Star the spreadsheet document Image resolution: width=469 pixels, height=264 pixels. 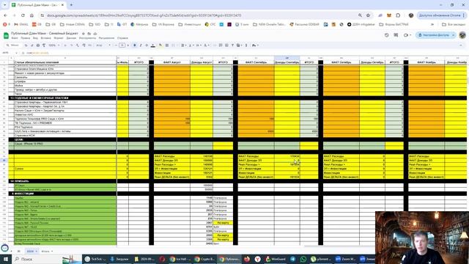pyautogui.click(x=84, y=34)
